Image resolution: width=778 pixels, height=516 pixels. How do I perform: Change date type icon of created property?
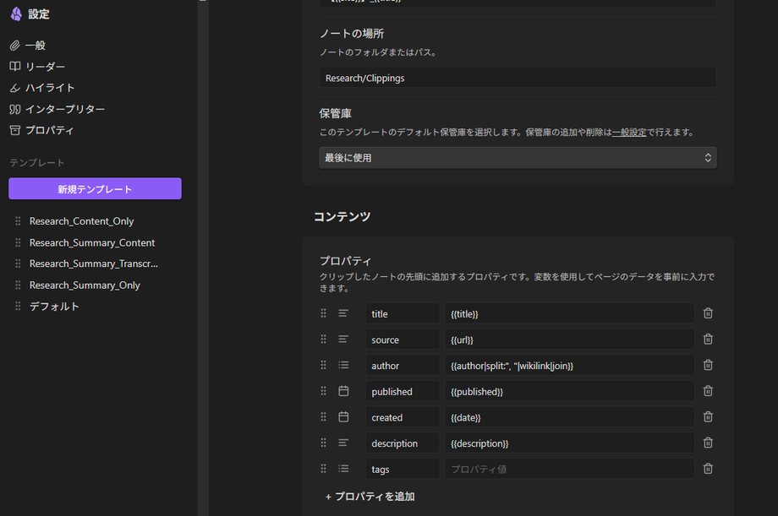pyautogui.click(x=343, y=417)
